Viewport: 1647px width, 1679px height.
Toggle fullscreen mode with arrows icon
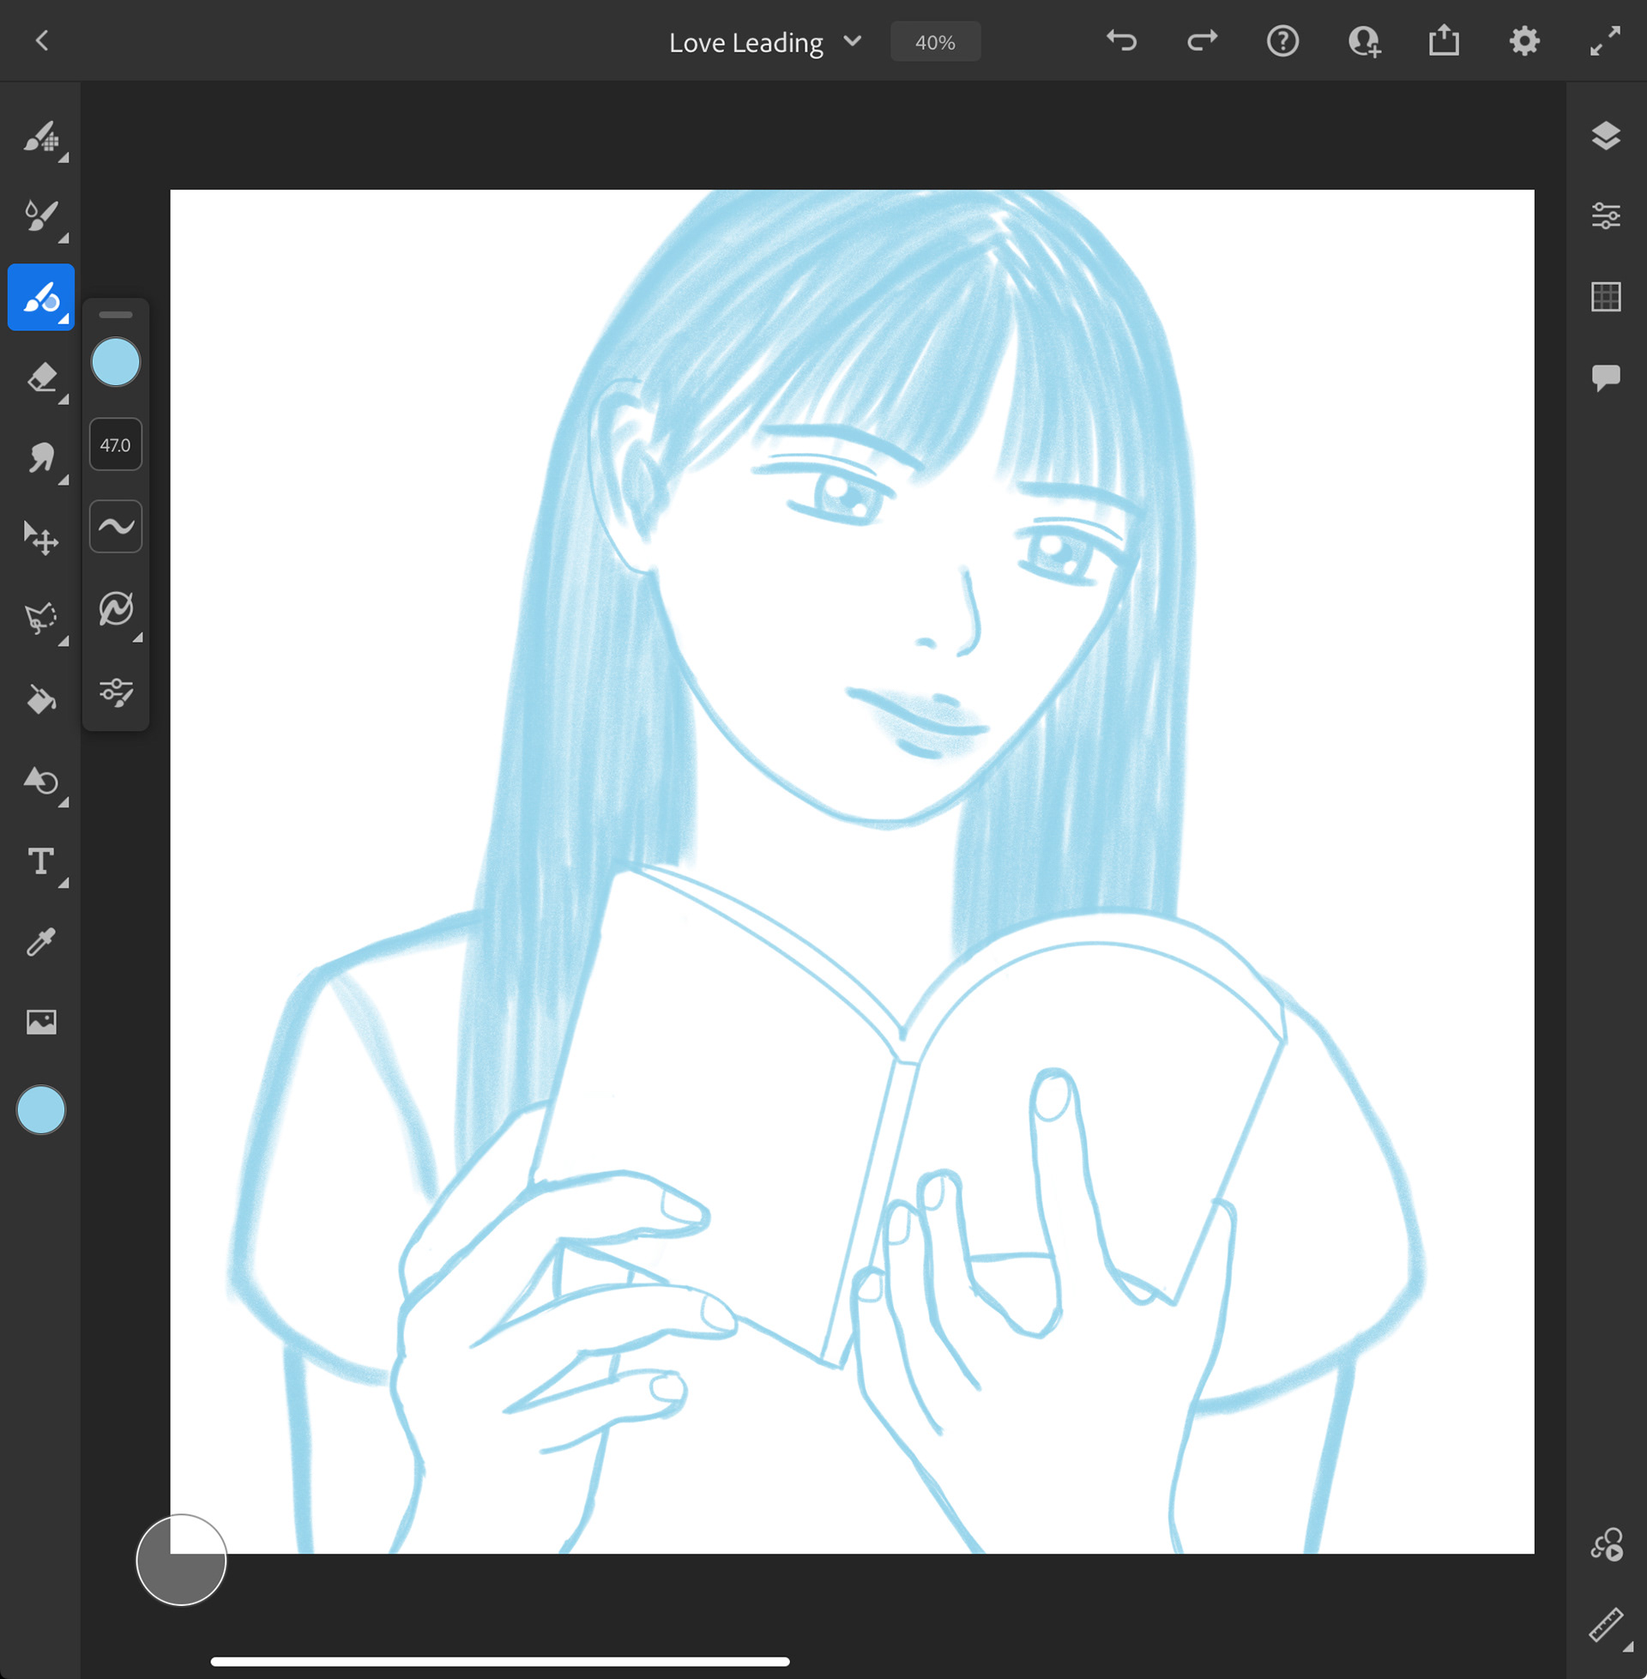pos(1605,41)
